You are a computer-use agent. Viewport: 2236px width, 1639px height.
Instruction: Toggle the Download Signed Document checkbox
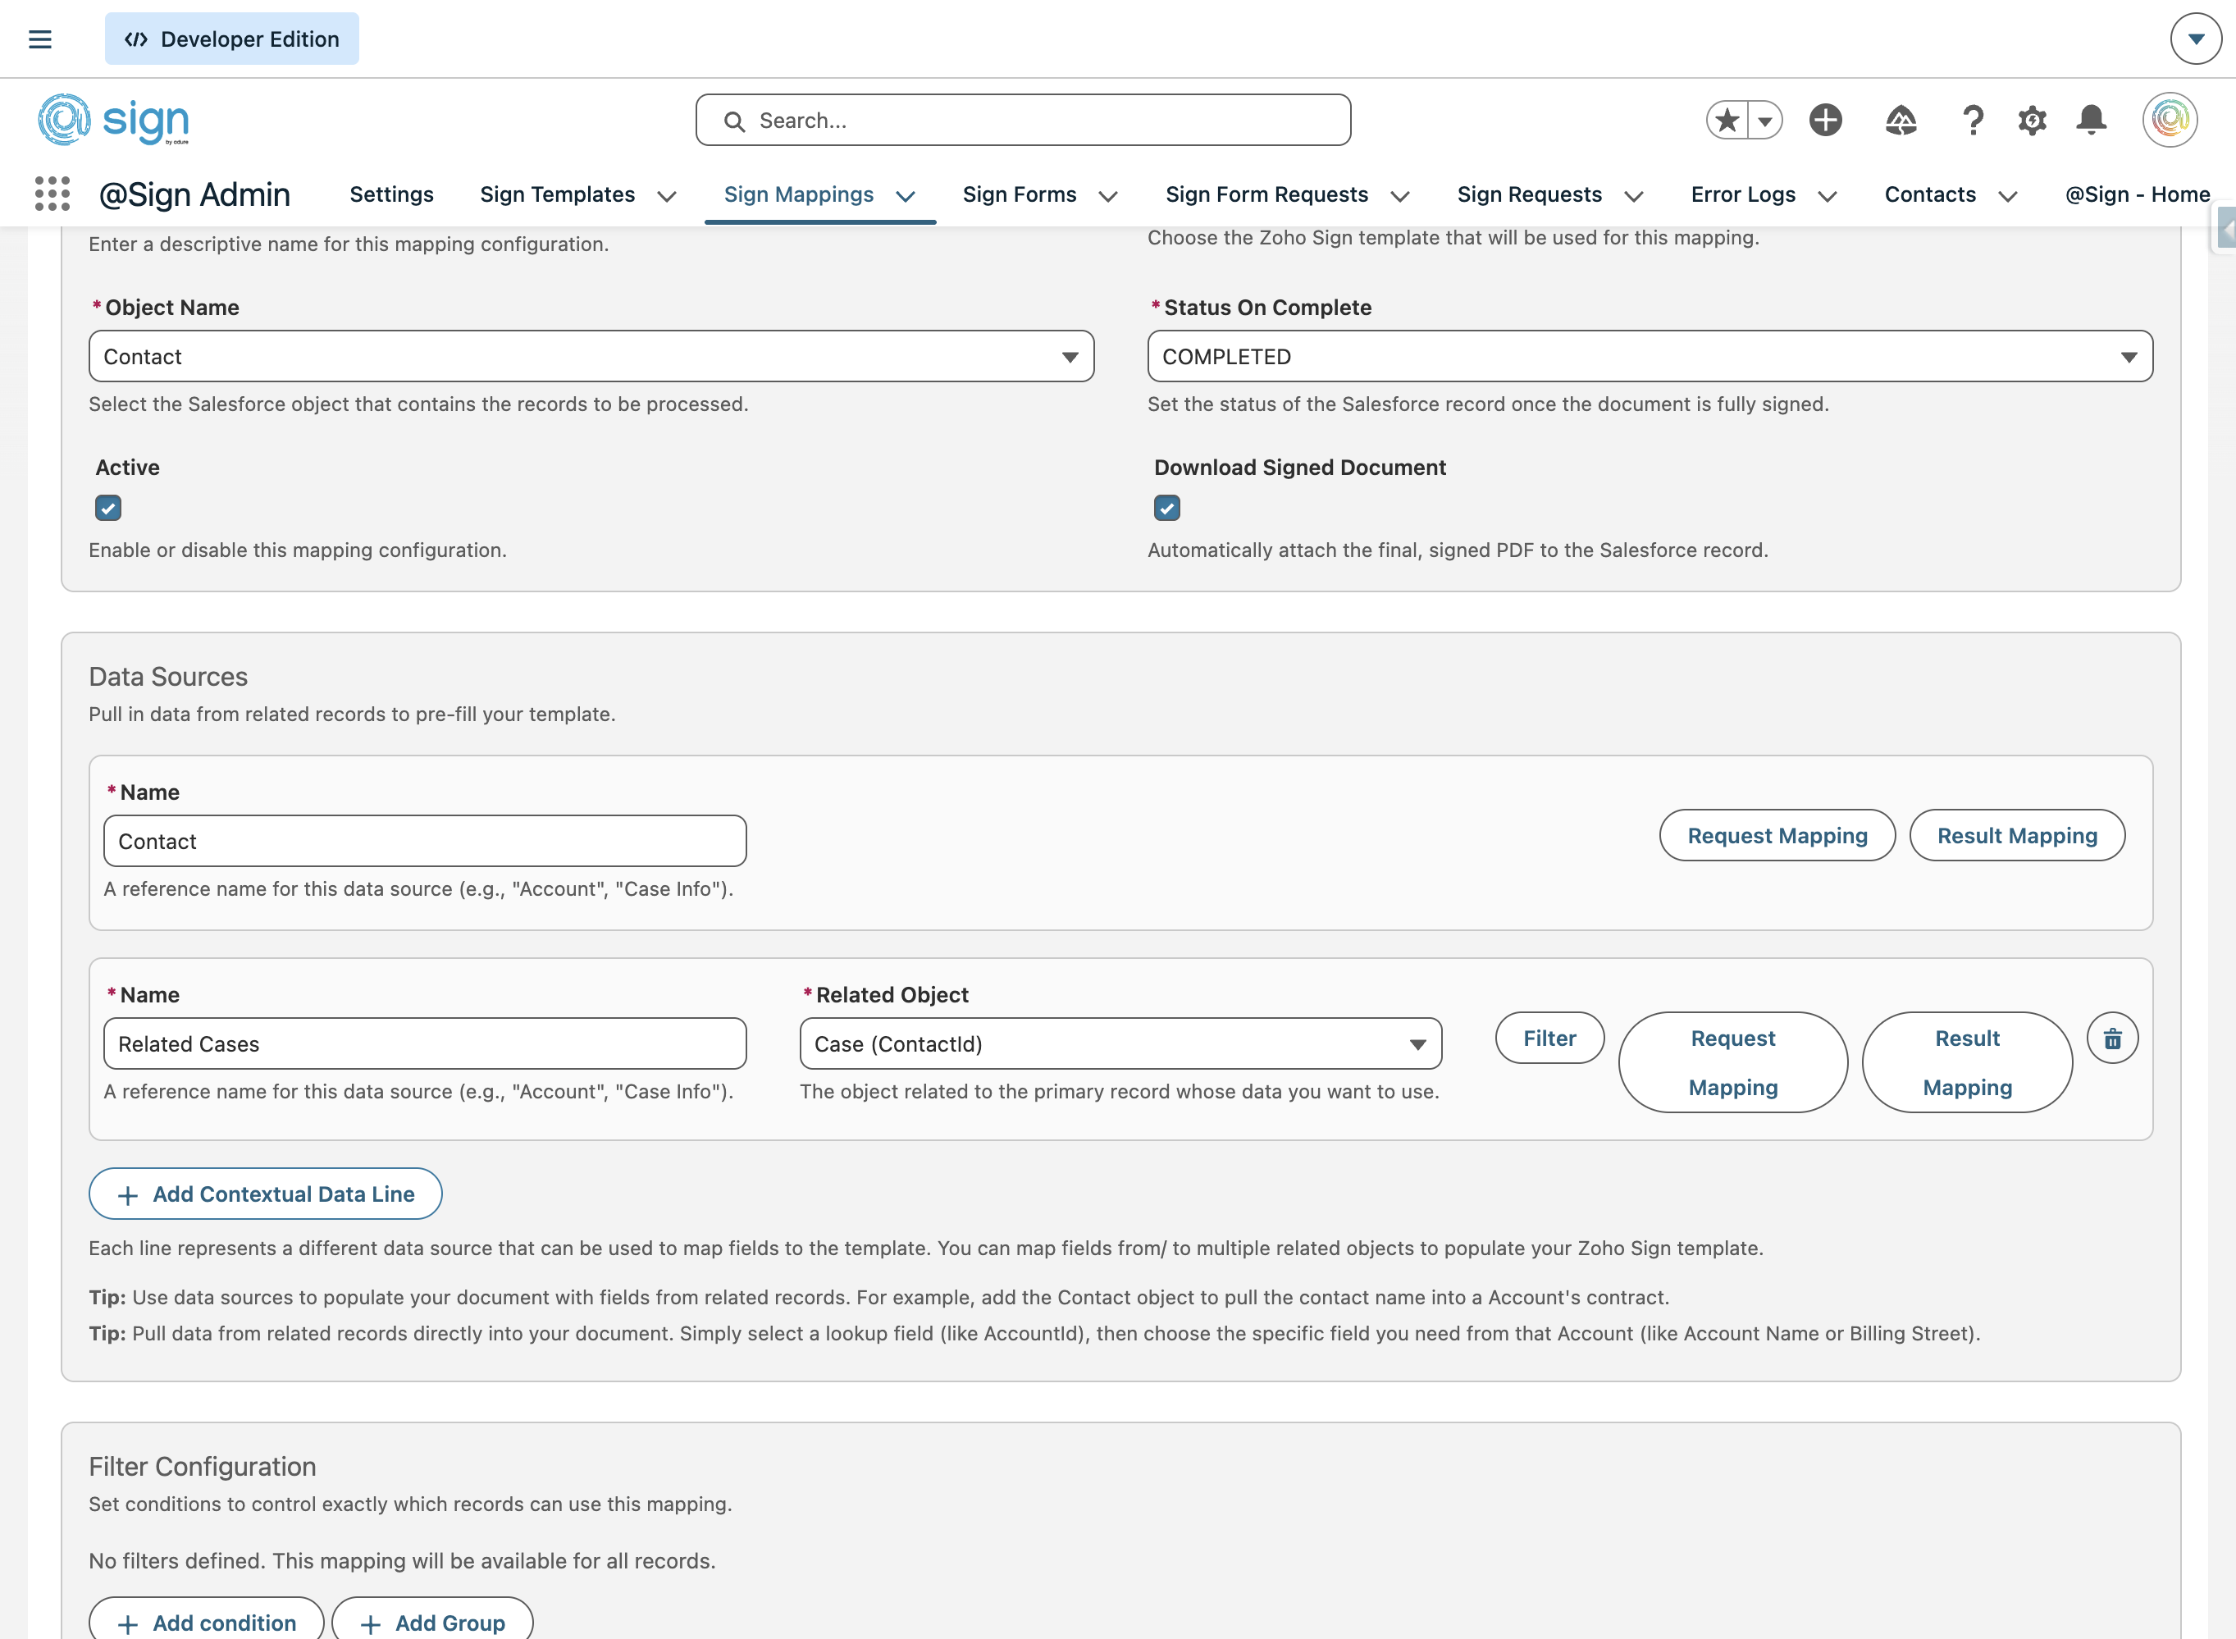(x=1166, y=508)
